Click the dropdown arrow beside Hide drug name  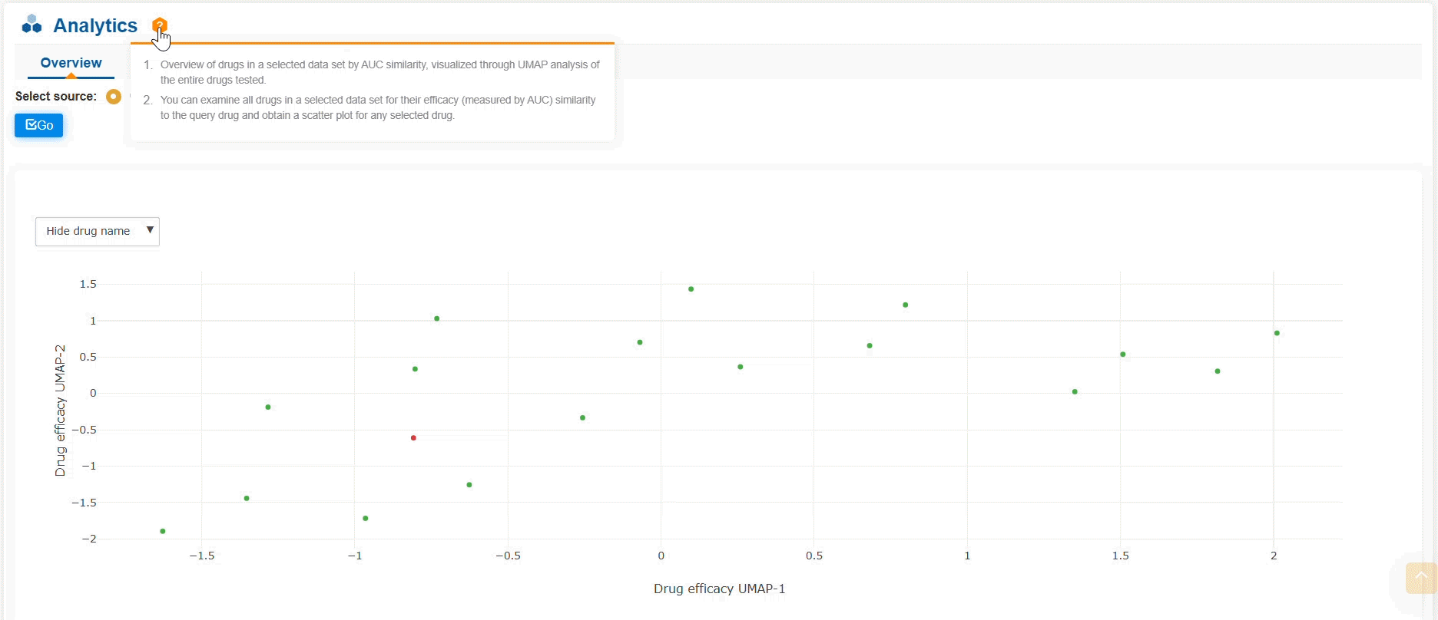[150, 230]
